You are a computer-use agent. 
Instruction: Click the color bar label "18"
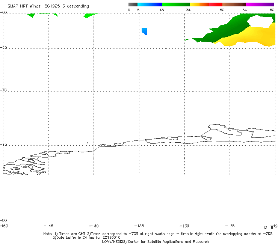tap(162, 10)
